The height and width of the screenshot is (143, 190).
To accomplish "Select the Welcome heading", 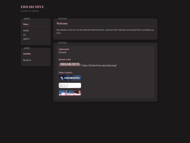I will click(x=62, y=23).
